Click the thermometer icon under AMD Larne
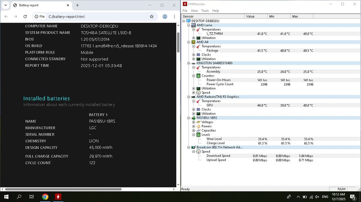This screenshot has height=202, width=361. [199, 29]
